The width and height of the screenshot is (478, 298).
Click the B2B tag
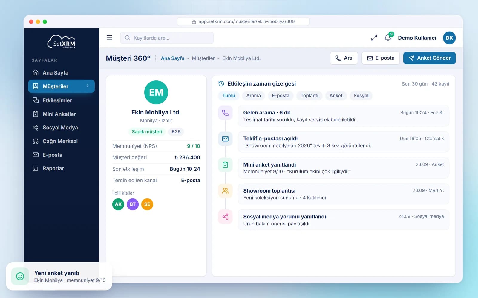pyautogui.click(x=176, y=132)
